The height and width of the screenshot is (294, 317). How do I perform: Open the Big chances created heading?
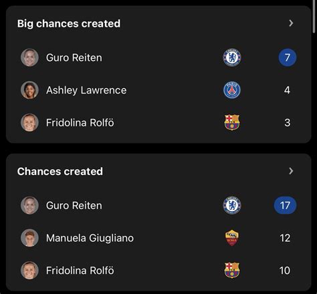tap(69, 23)
